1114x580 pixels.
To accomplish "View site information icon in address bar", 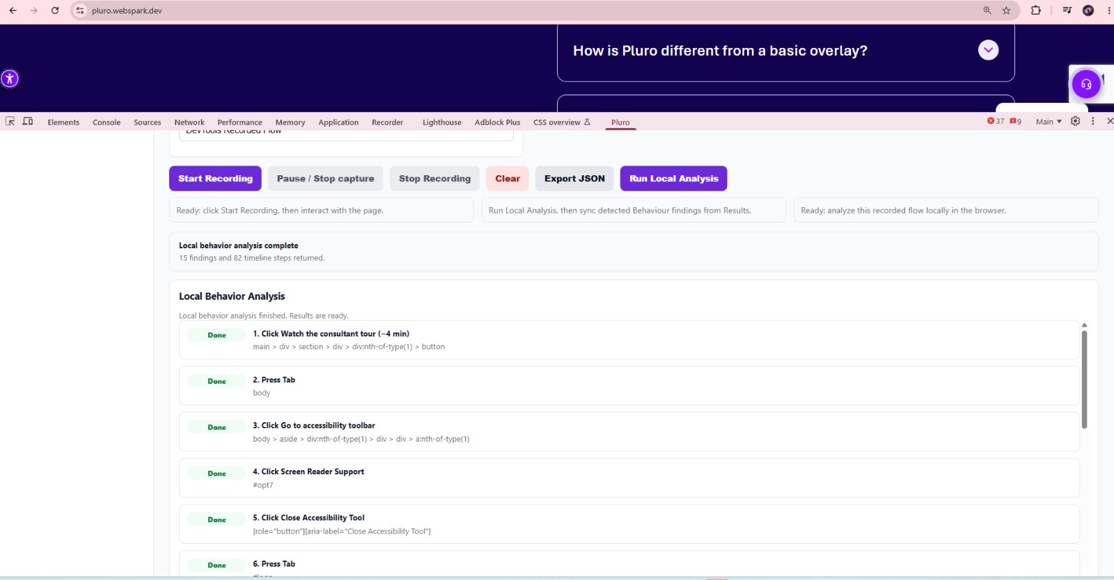I will [80, 10].
